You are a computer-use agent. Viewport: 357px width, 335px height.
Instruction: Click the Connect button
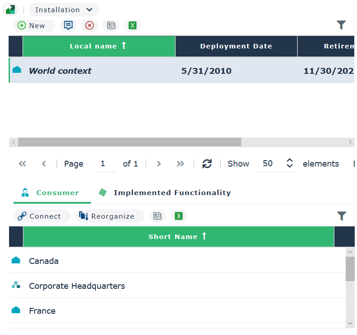click(40, 216)
